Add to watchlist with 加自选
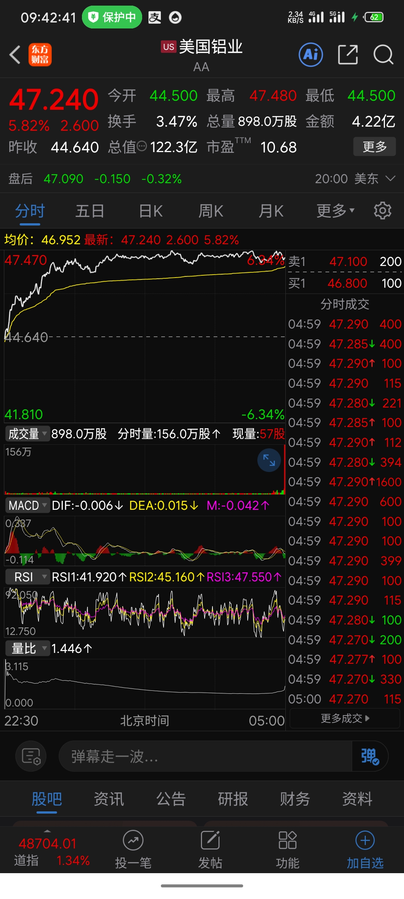Viewport: 404px width, 899px height. [x=365, y=849]
